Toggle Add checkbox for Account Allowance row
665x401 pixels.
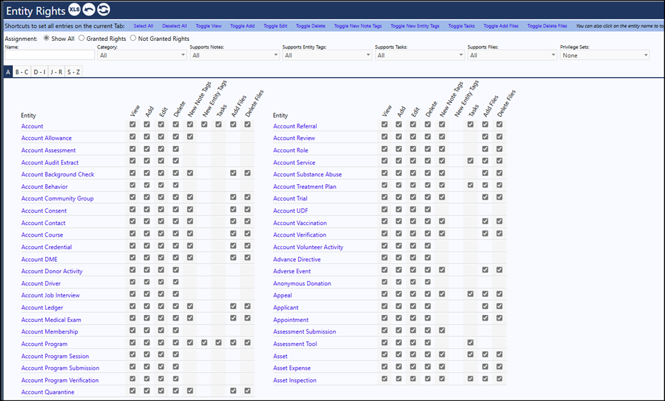point(147,136)
